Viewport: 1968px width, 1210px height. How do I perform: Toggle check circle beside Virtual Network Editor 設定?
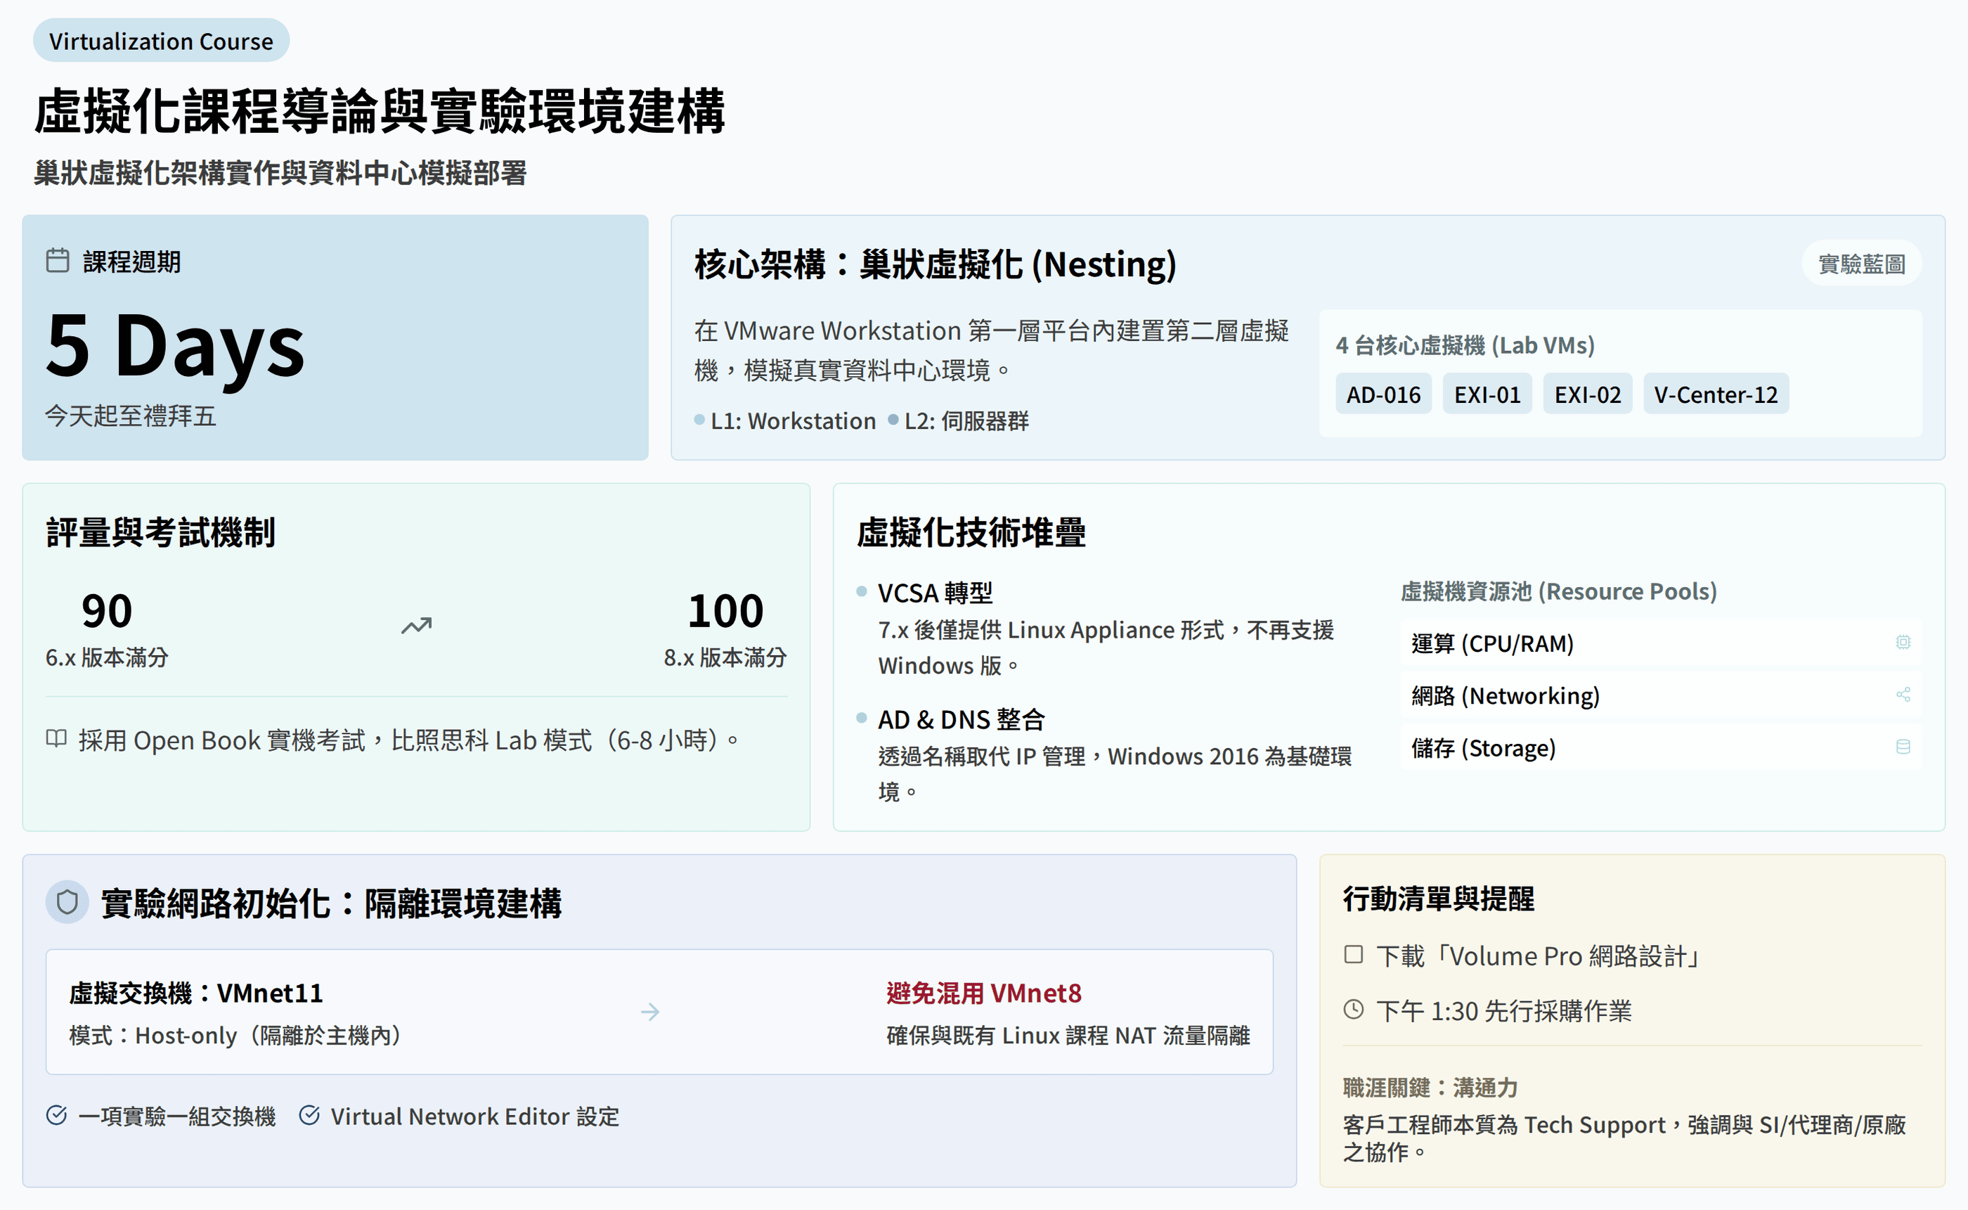pos(309,1115)
